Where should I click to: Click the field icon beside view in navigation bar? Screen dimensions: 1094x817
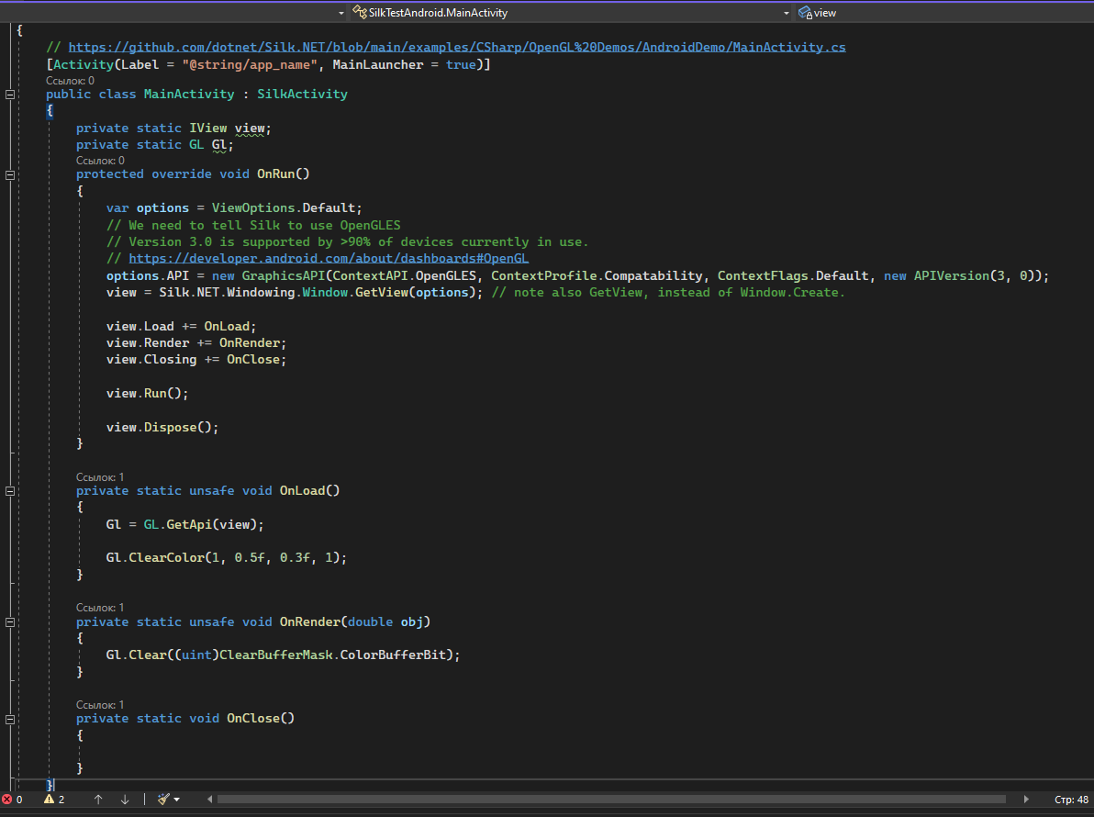pos(805,12)
